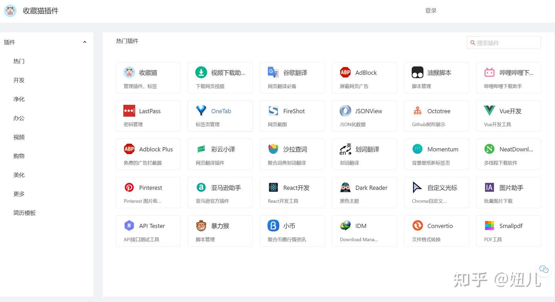Click the red Pinterest P icon
The height and width of the screenshot is (302, 555).
pos(129,187)
